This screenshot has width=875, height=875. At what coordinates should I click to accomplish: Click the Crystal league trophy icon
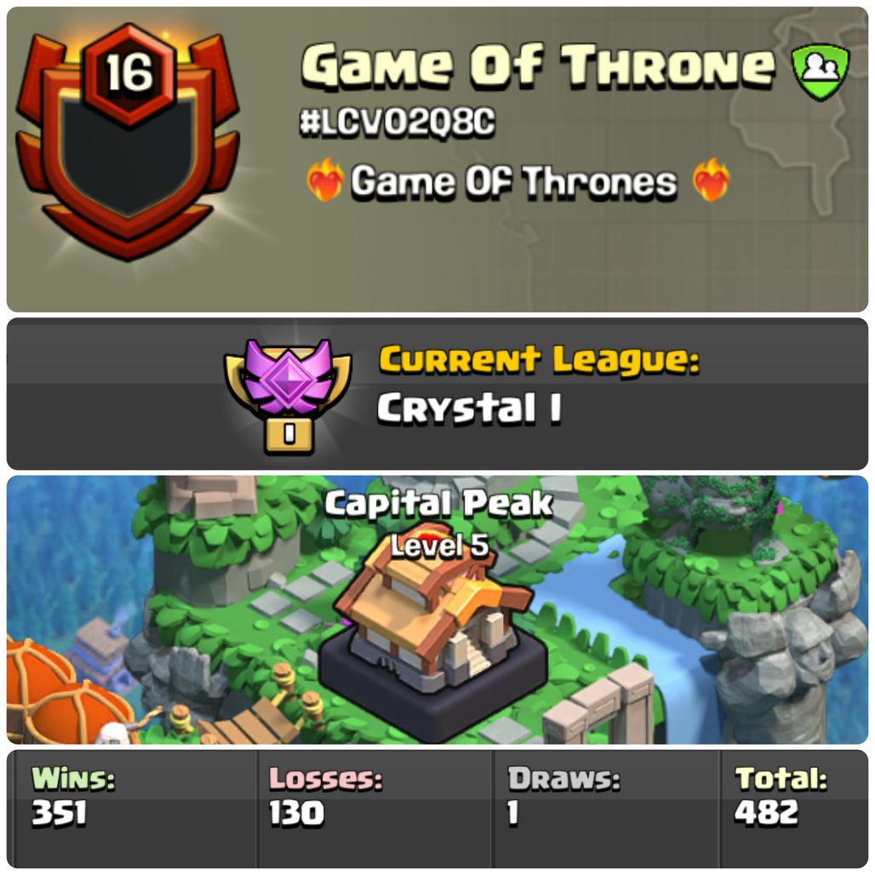288,395
